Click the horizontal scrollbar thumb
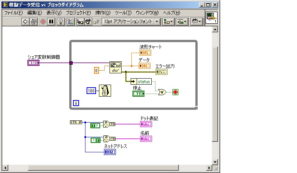Image resolution: width=297 pixels, height=173 pixels. (x=103, y=168)
